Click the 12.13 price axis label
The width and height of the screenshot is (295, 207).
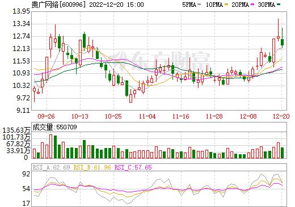(21, 49)
